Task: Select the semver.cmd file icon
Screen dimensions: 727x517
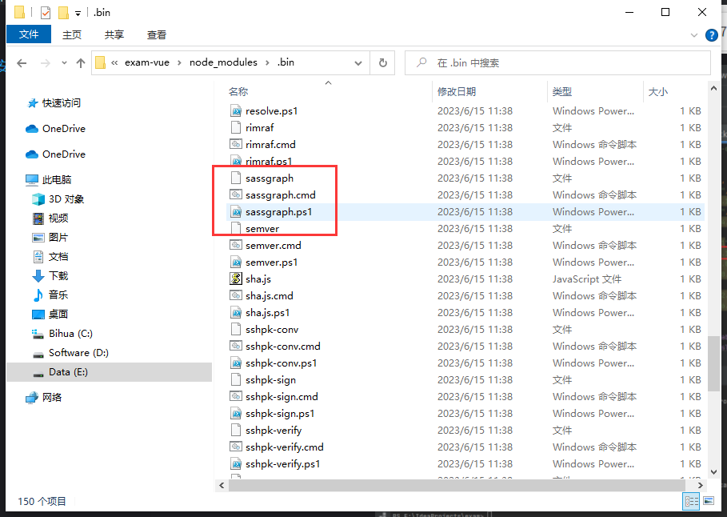Action: (236, 245)
